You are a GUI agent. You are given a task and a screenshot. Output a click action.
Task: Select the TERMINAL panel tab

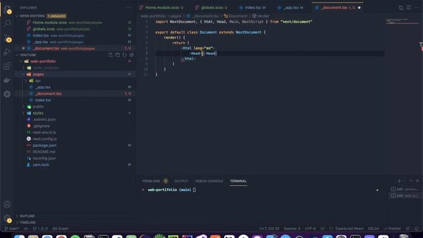click(238, 181)
